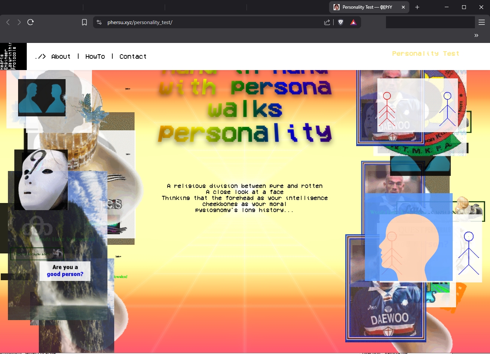Image resolution: width=490 pixels, height=354 pixels.
Task: Open Brave Rewards triangle icon
Action: click(x=353, y=22)
